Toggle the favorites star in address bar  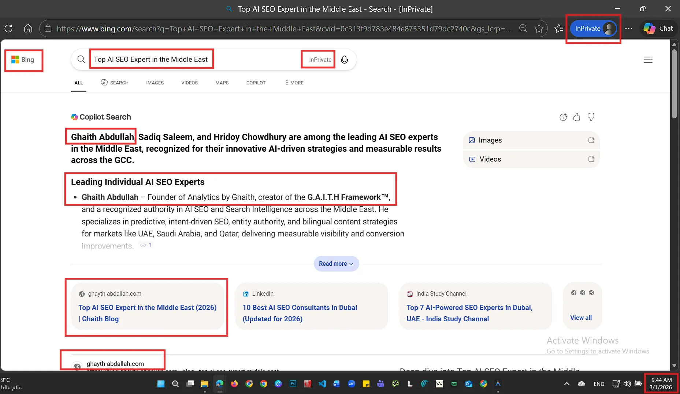539,29
